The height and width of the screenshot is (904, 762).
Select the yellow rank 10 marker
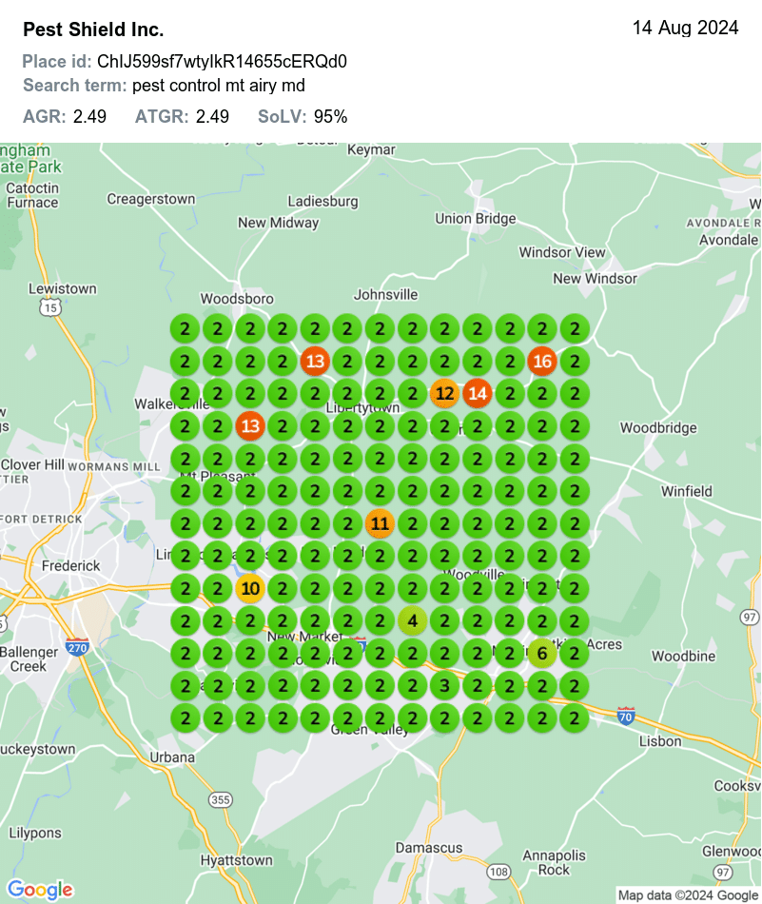(250, 588)
